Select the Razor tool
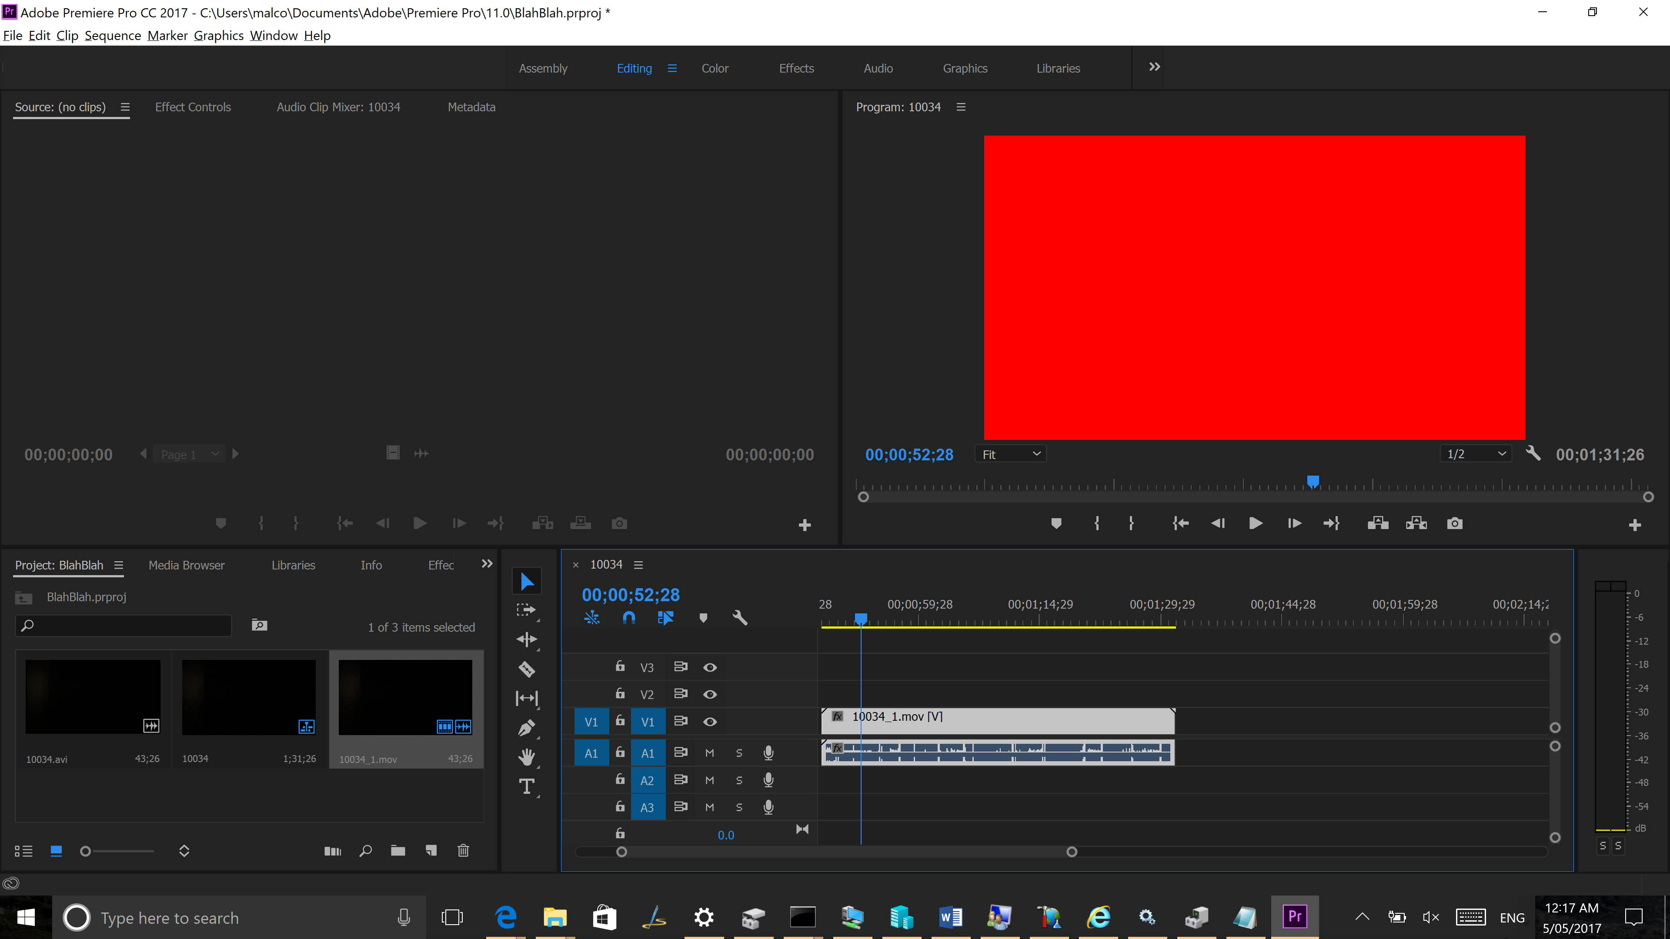The width and height of the screenshot is (1670, 939). coord(526,669)
